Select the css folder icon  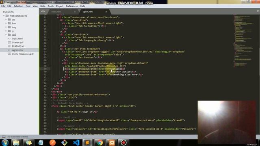[9, 19]
